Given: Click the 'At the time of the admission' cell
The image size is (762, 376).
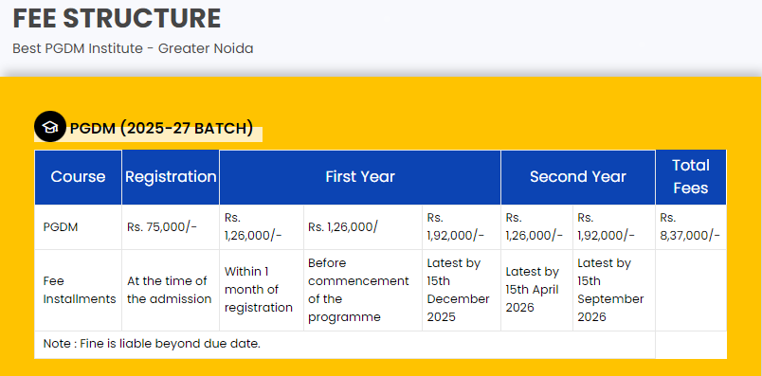Looking at the screenshot, I should click(x=170, y=290).
